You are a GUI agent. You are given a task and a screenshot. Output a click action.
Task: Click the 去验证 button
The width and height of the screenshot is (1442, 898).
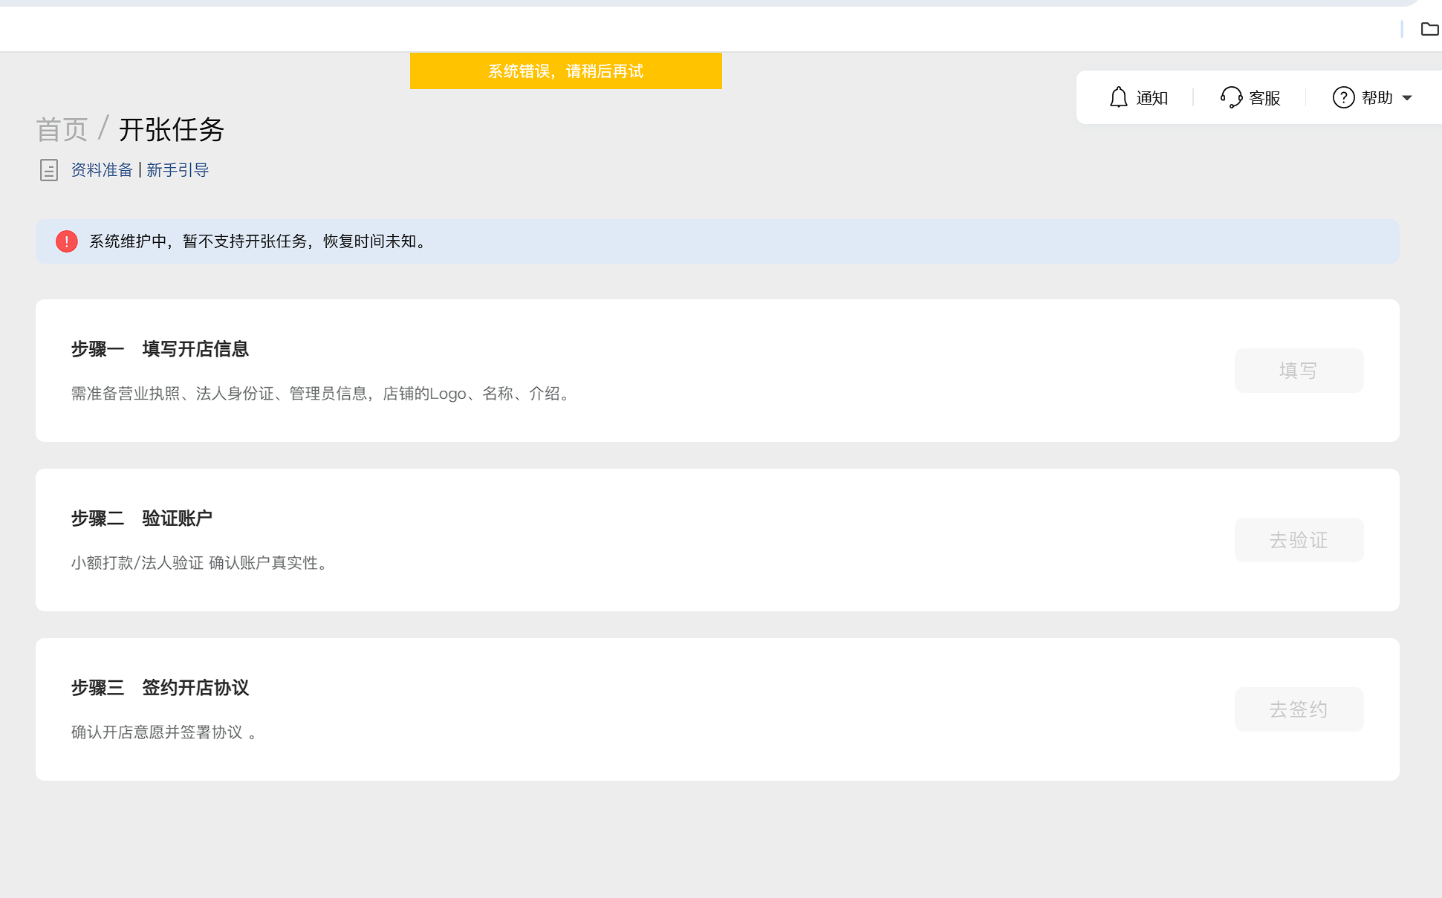coord(1299,540)
